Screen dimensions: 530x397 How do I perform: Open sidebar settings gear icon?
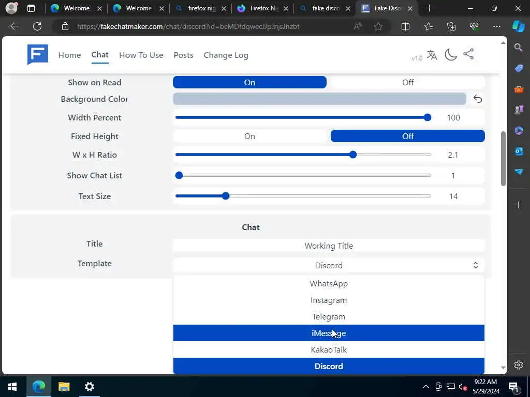pos(519,365)
